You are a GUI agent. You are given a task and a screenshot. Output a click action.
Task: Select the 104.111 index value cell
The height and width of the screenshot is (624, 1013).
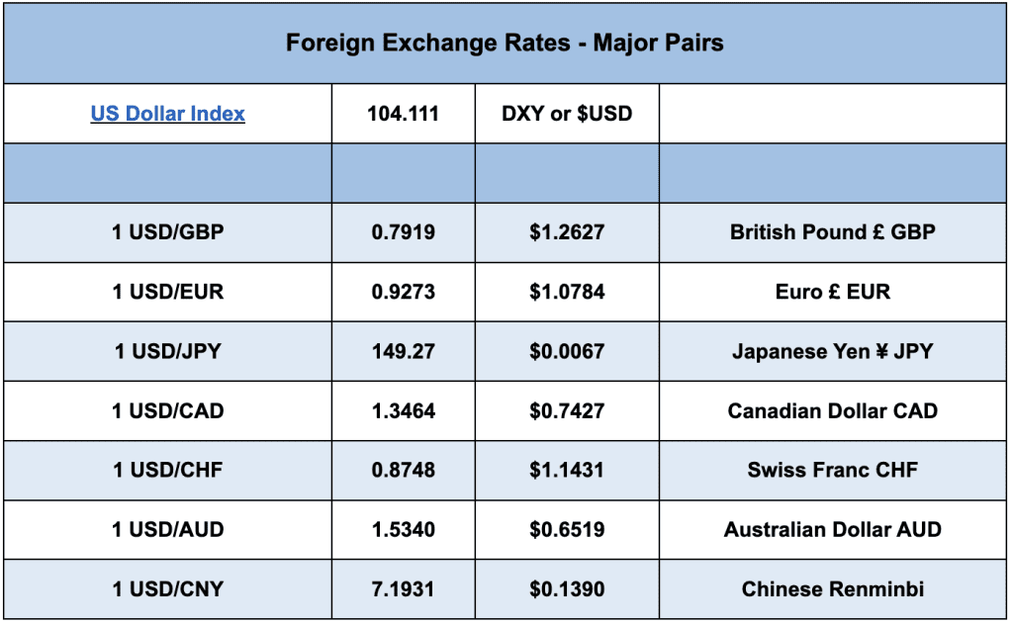tap(403, 114)
